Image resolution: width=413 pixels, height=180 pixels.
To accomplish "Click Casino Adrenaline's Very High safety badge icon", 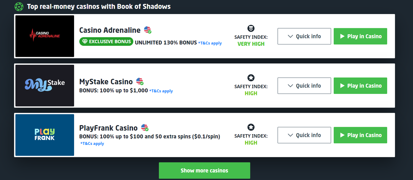I will point(251,28).
